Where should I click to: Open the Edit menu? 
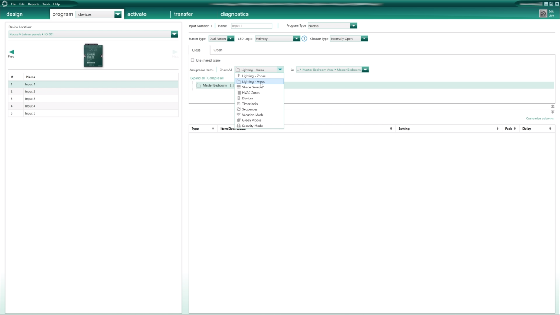click(22, 4)
